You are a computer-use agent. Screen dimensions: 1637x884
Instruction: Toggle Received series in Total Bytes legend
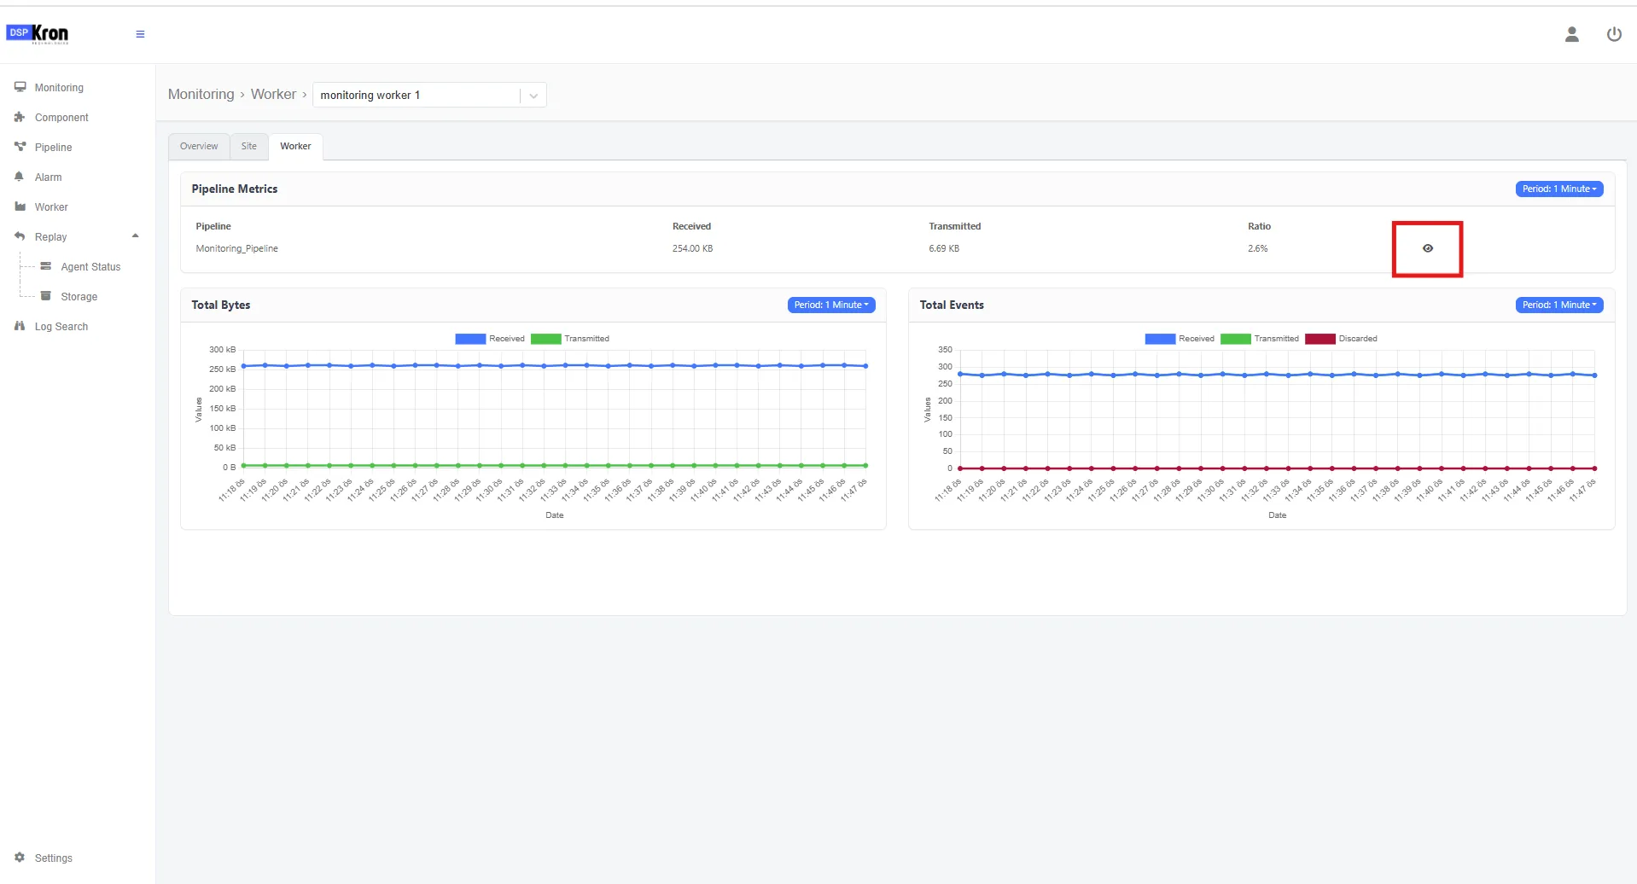tap(490, 339)
